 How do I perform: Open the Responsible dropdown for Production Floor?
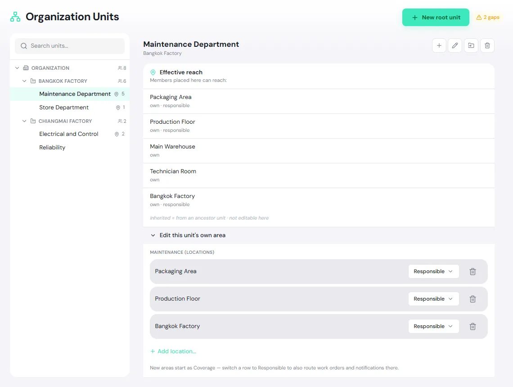(x=433, y=299)
